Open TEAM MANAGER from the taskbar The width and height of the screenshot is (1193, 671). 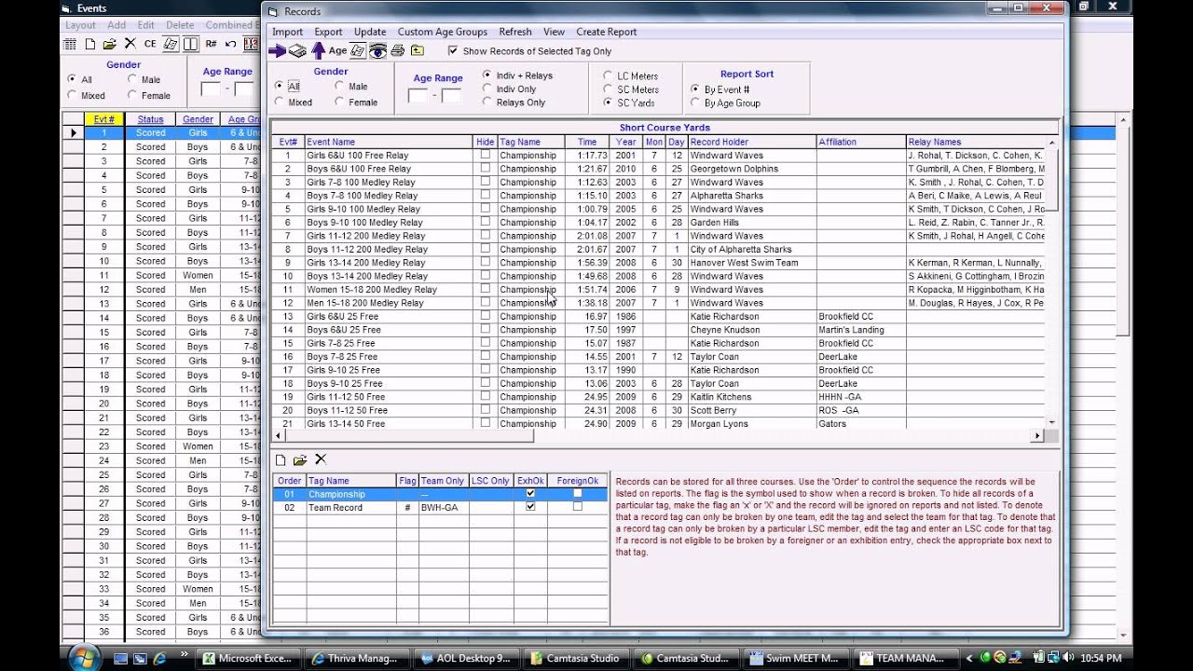[x=907, y=658]
